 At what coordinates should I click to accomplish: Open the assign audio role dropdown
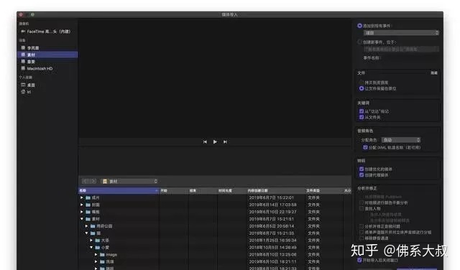(x=401, y=140)
